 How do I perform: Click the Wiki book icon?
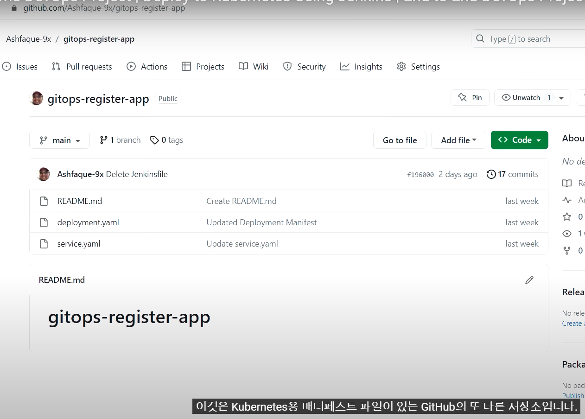(243, 66)
